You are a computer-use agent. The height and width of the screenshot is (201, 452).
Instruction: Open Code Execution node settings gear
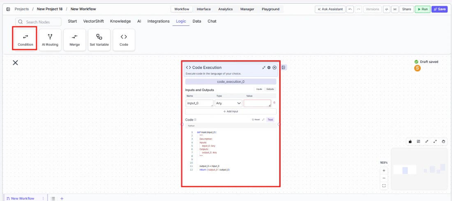[x=269, y=68]
